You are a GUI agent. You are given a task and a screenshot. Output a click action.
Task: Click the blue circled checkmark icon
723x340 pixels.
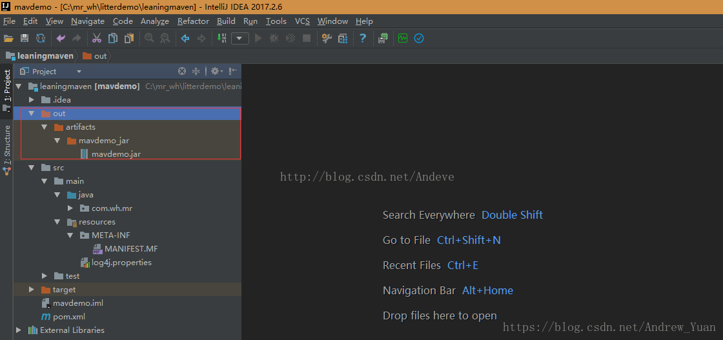click(419, 38)
